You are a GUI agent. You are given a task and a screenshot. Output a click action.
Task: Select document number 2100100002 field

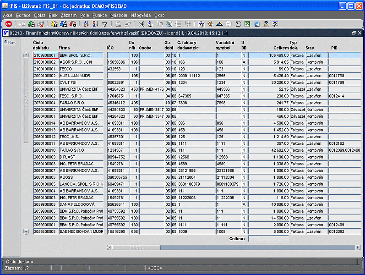[x=45, y=62]
